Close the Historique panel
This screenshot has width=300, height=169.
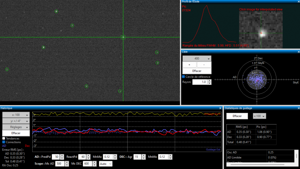point(220,108)
